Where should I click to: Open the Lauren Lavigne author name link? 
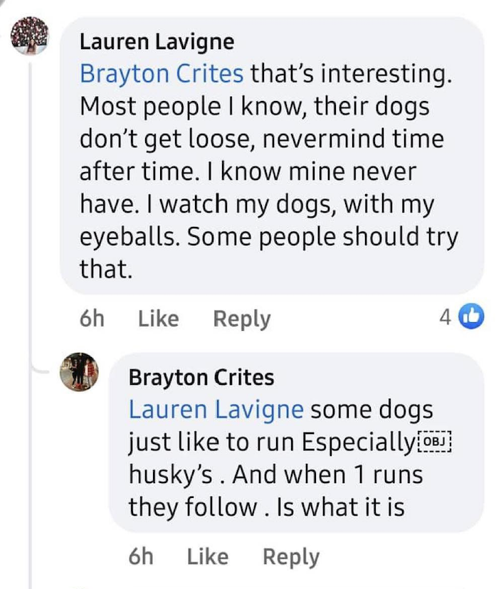point(157,42)
